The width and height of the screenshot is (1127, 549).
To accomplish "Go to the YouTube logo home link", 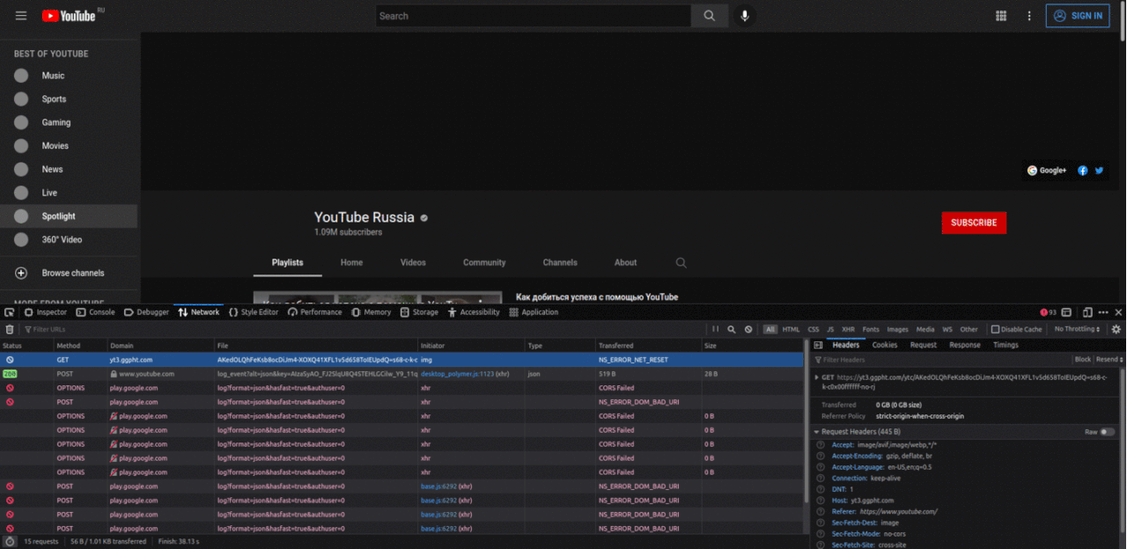I will click(x=69, y=16).
